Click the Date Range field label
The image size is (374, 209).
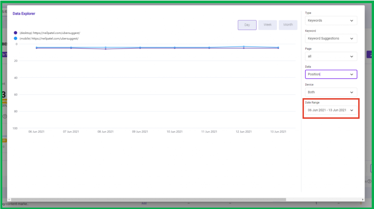coord(312,102)
